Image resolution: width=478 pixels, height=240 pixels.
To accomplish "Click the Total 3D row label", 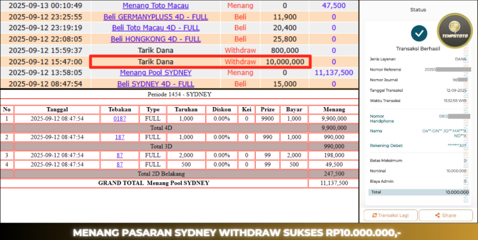I will (x=161, y=146).
